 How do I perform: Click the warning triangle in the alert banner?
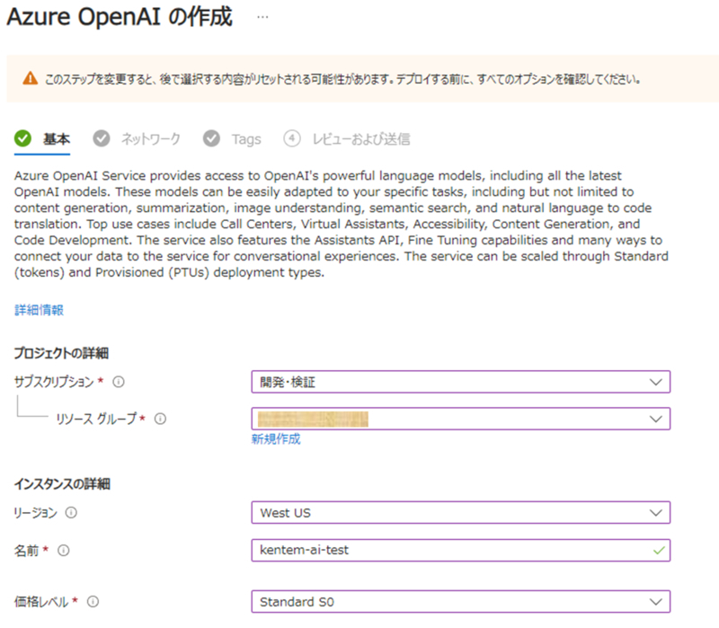[x=27, y=79]
